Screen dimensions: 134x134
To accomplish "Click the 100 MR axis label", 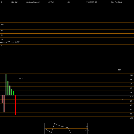I will tap(131, 75).
